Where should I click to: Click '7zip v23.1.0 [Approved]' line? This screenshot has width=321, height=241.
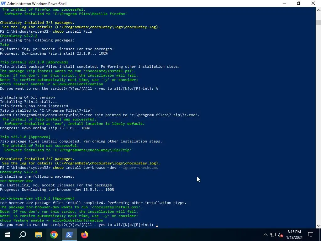point(25,137)
